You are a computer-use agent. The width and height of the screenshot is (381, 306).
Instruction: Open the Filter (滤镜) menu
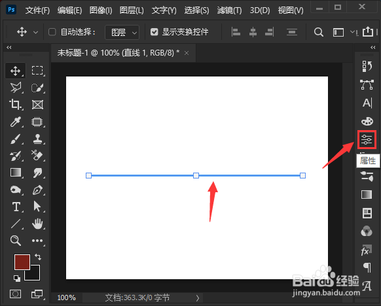click(x=229, y=10)
